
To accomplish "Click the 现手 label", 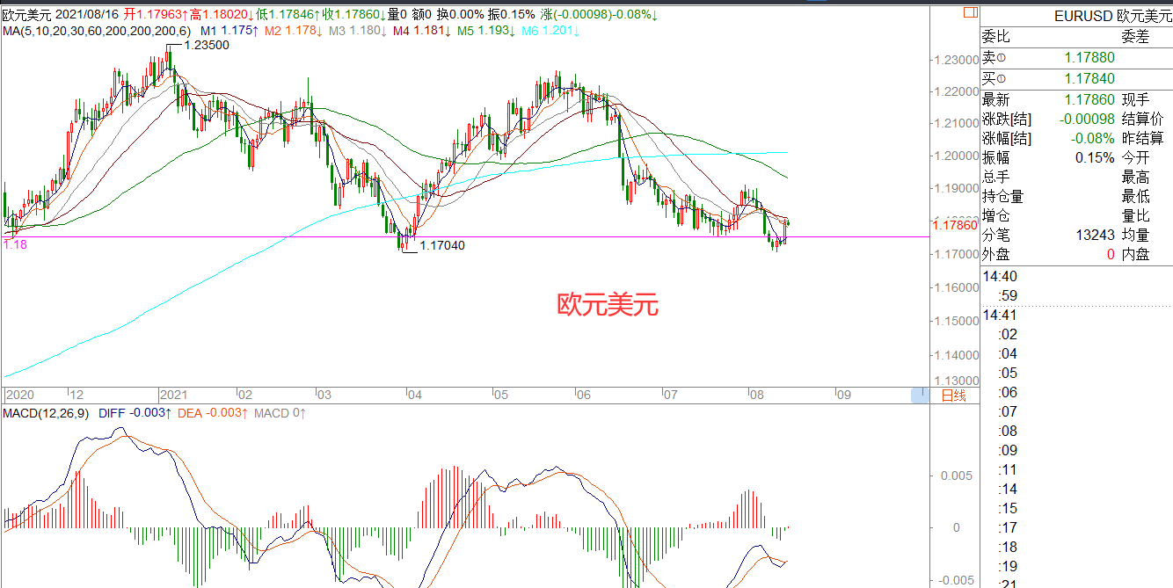I will coord(1135,100).
